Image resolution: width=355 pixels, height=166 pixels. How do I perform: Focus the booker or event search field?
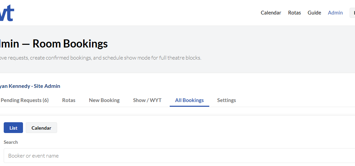(x=179, y=156)
